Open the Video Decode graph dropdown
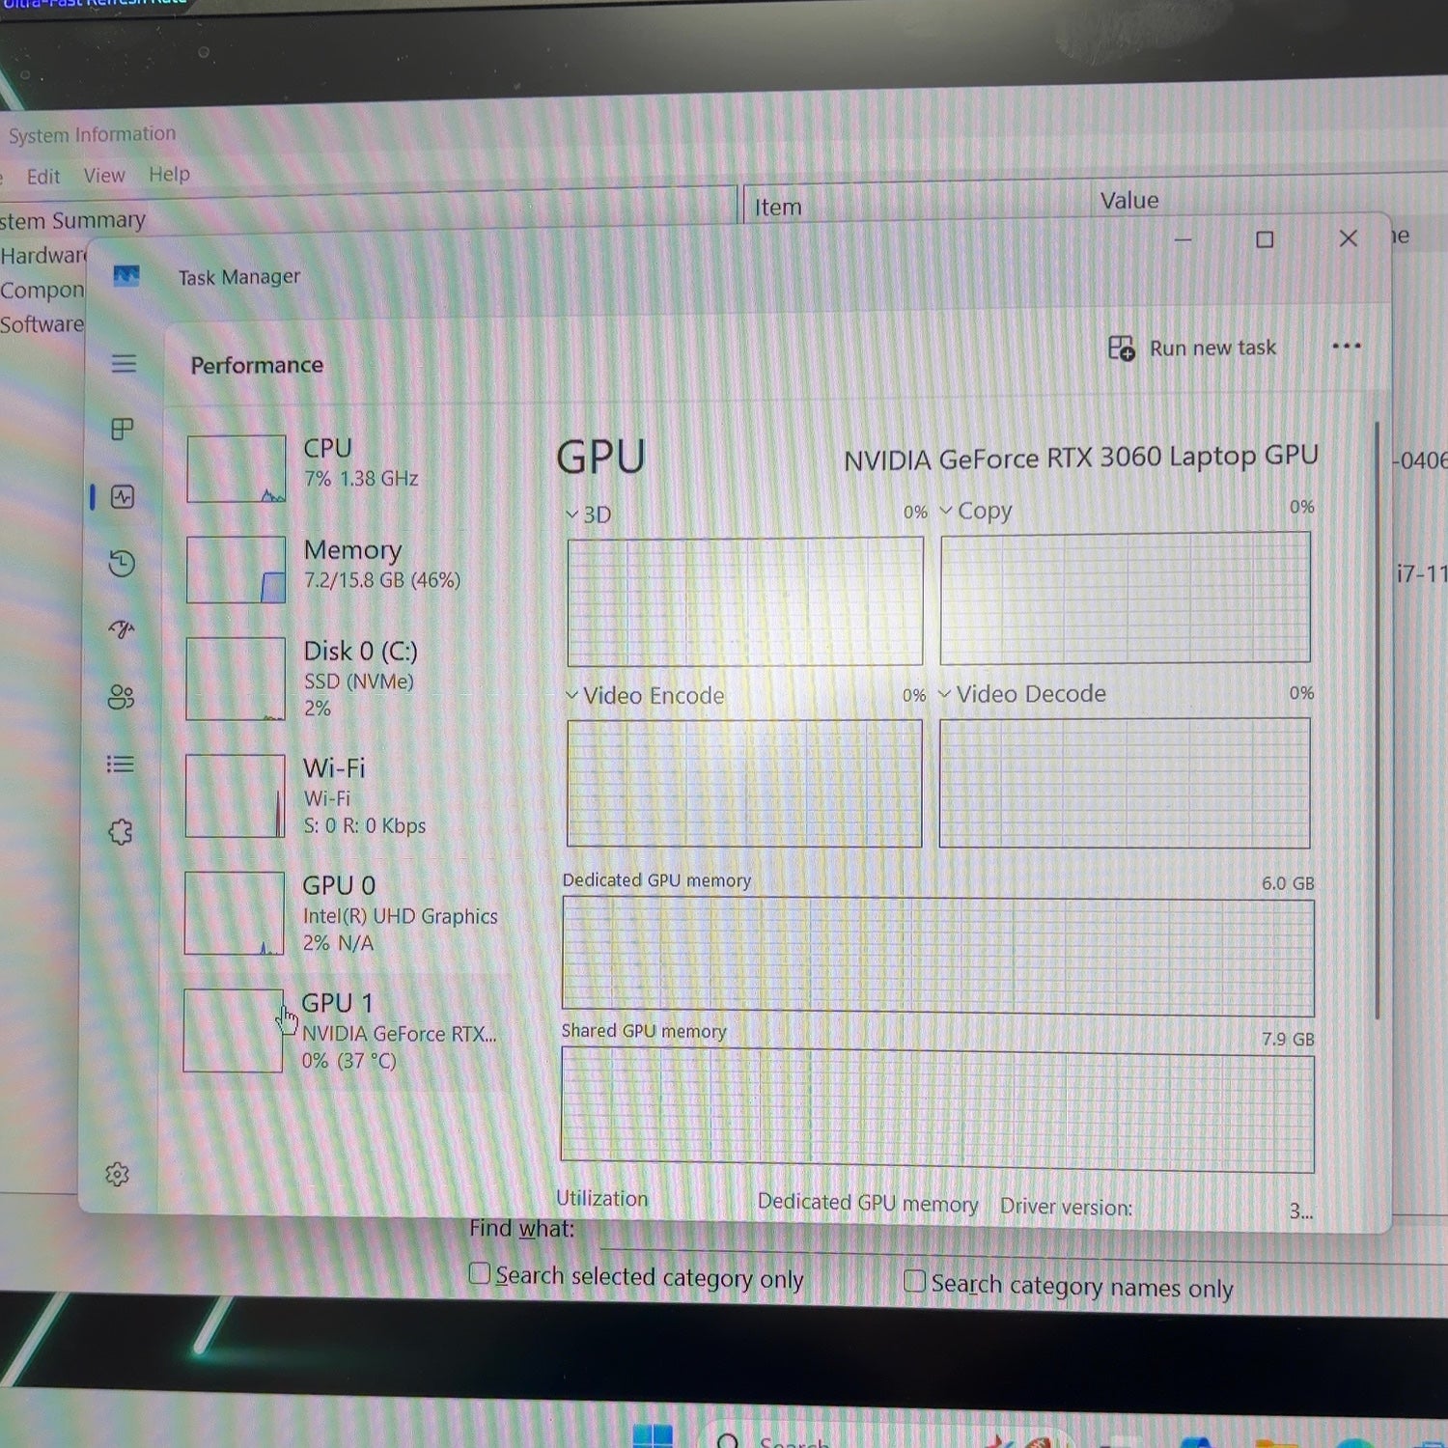1448x1448 pixels. point(1022,694)
